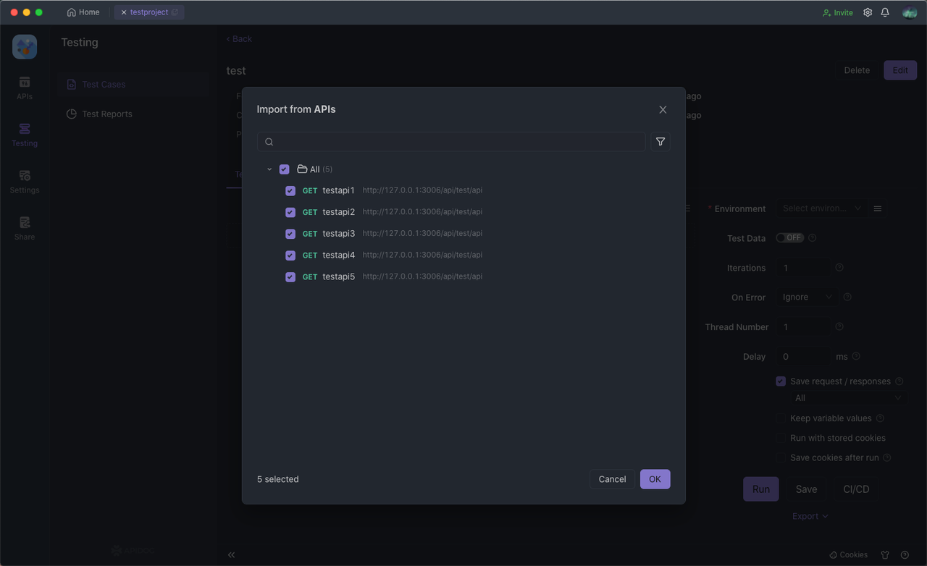
Task: Open the APIs sidebar section
Action: (x=25, y=88)
